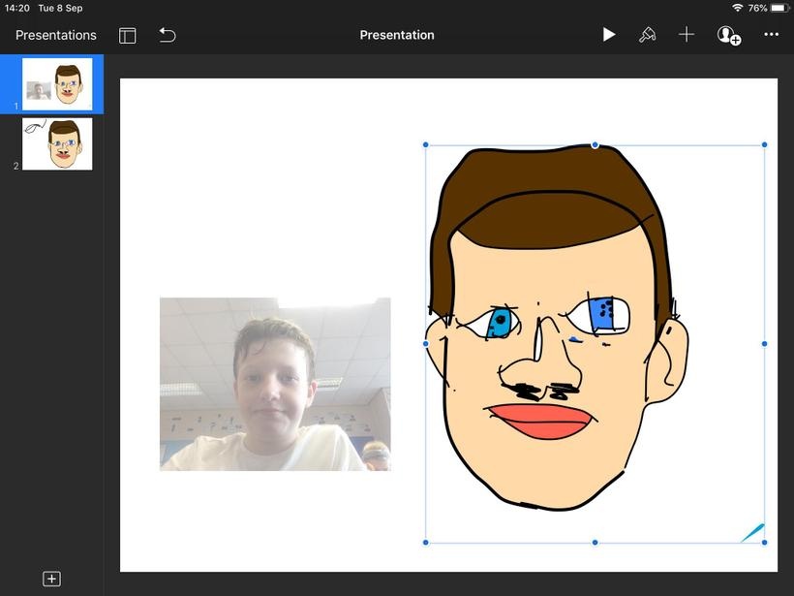
Task: Open the Insert plus menu
Action: tap(686, 35)
